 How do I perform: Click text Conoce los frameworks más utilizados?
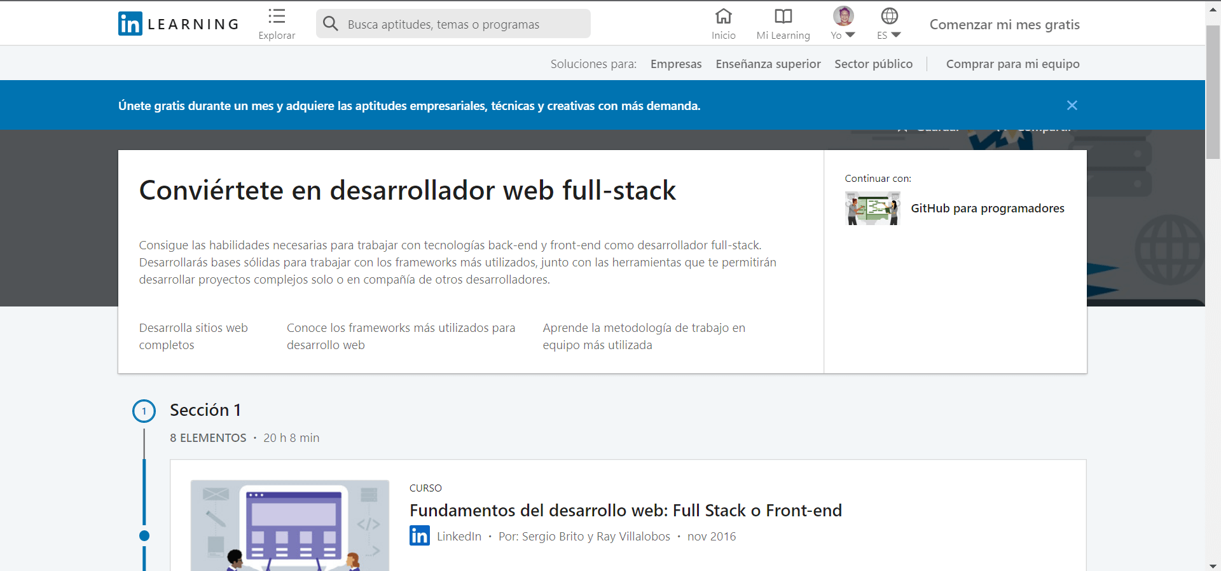tap(401, 336)
